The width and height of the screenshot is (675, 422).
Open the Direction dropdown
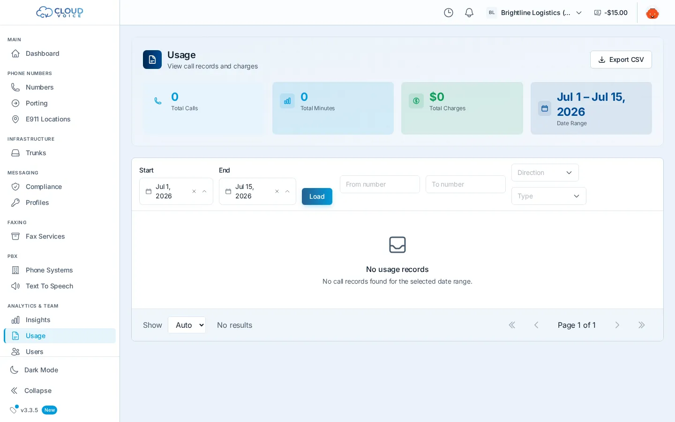[545, 173]
